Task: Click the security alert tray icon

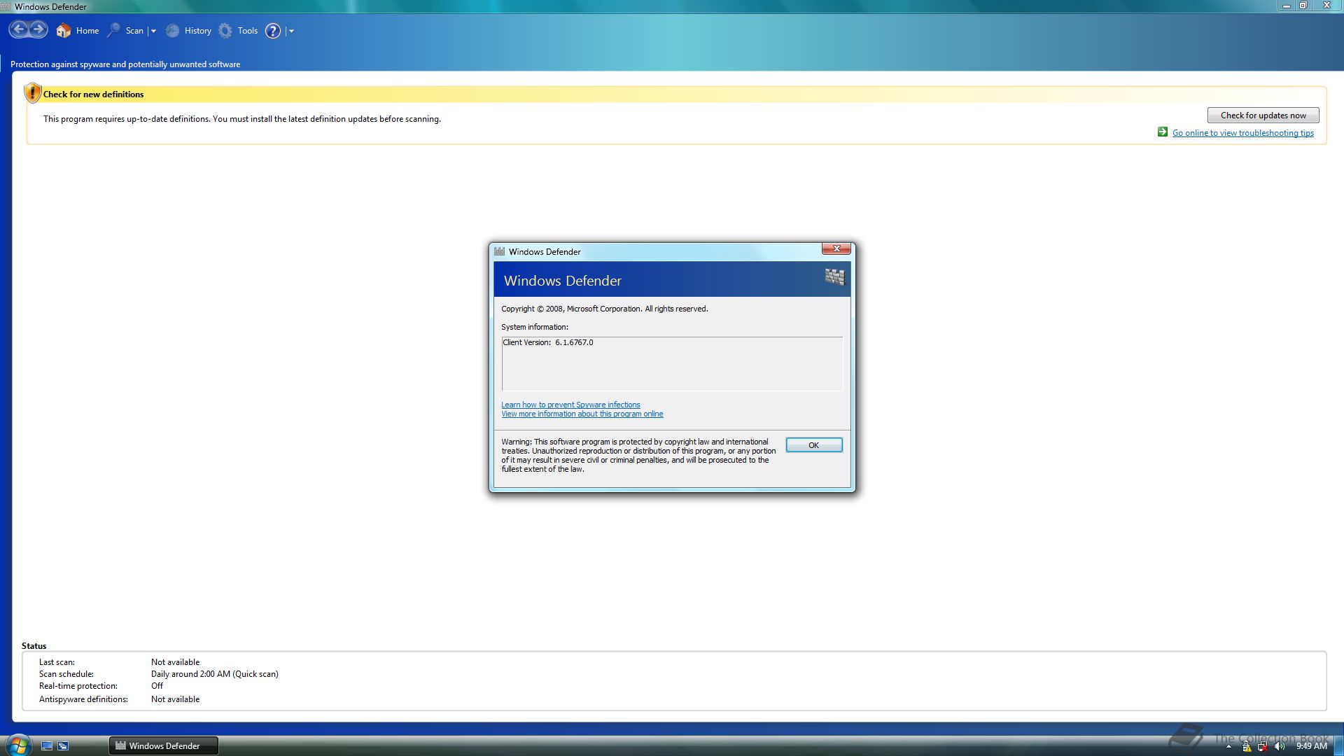Action: click(1246, 746)
